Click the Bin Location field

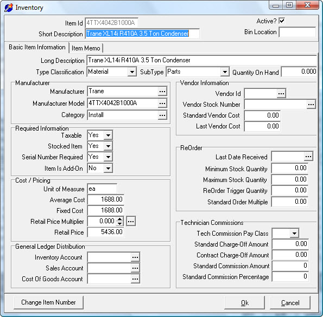pyautogui.click(x=297, y=32)
